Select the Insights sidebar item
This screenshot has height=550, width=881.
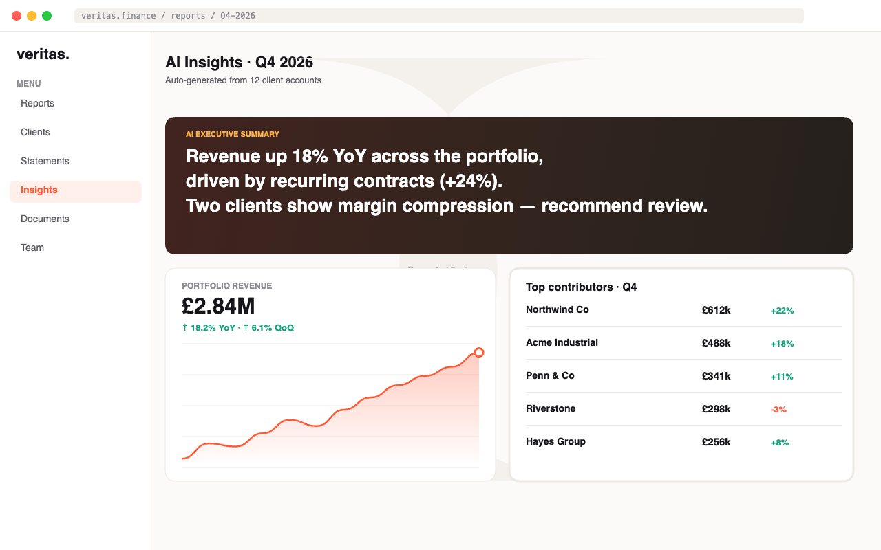pyautogui.click(x=76, y=191)
